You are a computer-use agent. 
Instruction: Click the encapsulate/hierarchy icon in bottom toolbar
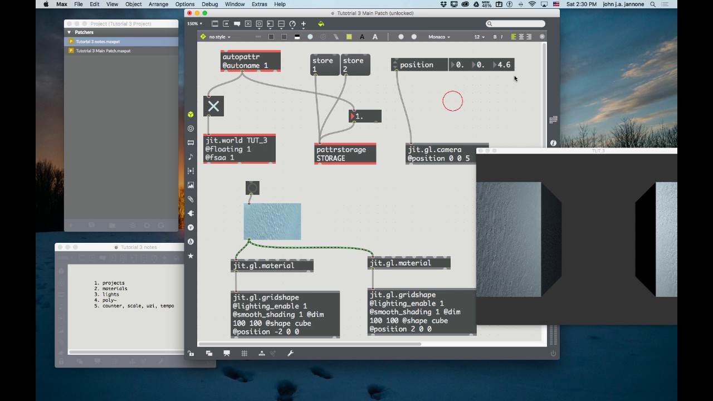point(262,354)
